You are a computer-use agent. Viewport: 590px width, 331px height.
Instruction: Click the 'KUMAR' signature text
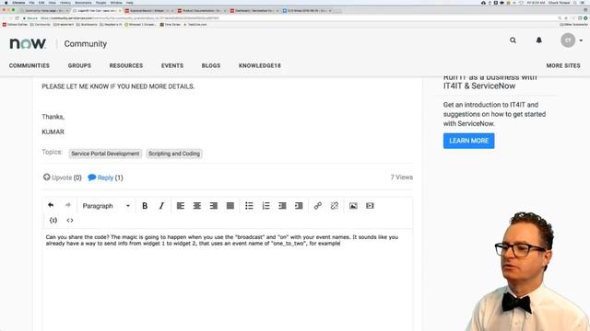53,132
